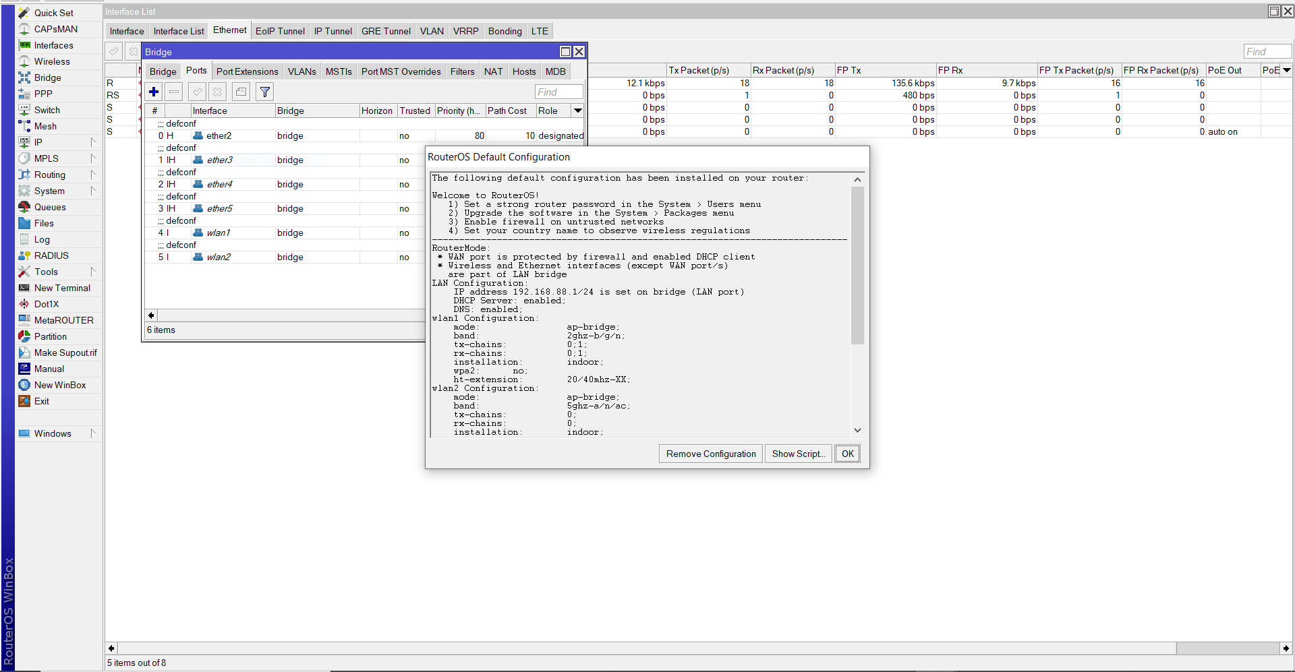Sort by FP Tx column header
This screenshot has width=1295, height=672.
pos(885,70)
